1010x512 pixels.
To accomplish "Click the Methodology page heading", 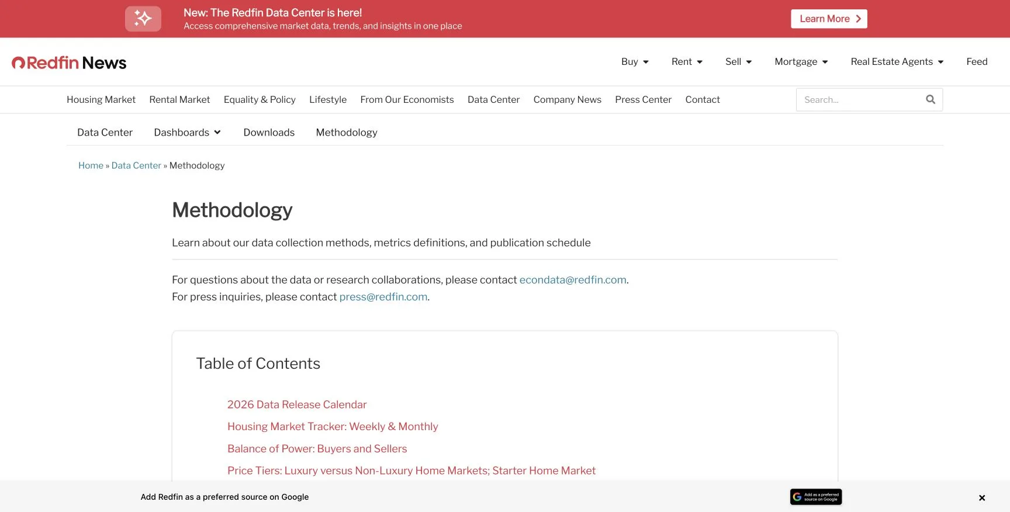I will (232, 210).
